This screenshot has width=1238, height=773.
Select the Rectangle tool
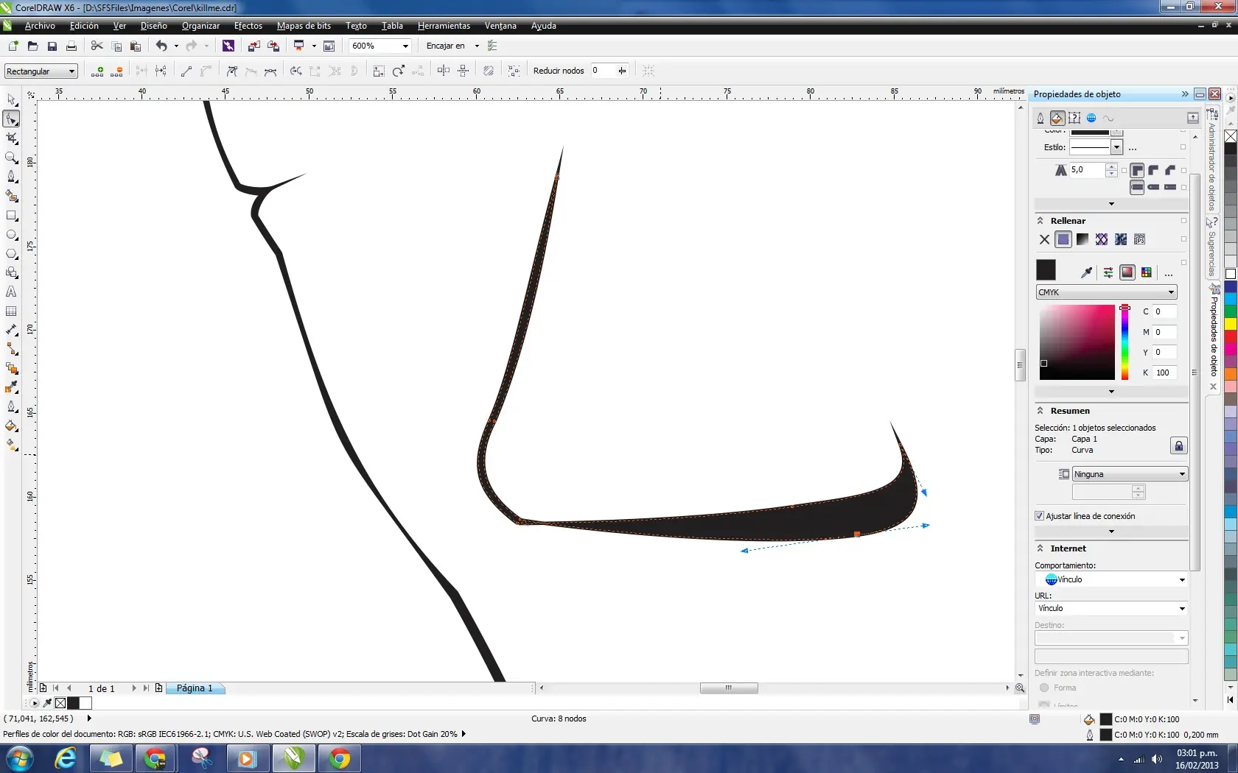(x=11, y=216)
